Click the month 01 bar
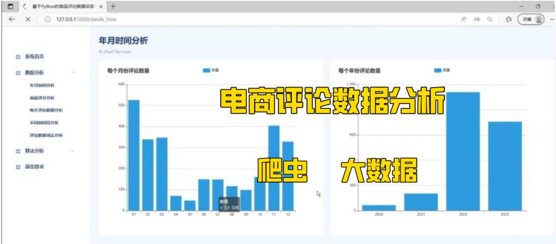Image resolution: width=556 pixels, height=244 pixels. pos(134,155)
